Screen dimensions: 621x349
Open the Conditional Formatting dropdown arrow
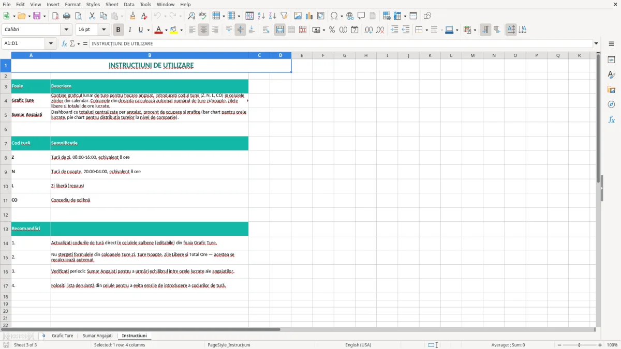(475, 30)
